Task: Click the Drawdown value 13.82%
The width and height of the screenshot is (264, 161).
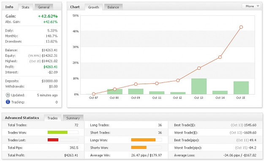Action: [52, 41]
